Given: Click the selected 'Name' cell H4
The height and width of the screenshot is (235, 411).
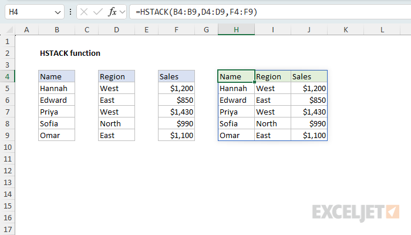Looking at the screenshot, I should [x=236, y=76].
